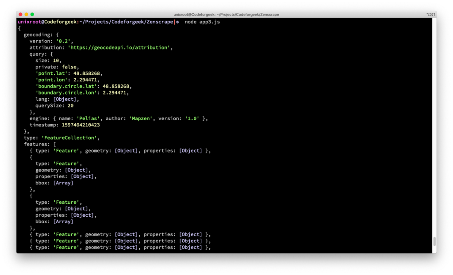Click the value '0.2' in the geocoding version
The width and height of the screenshot is (453, 275).
63,41
